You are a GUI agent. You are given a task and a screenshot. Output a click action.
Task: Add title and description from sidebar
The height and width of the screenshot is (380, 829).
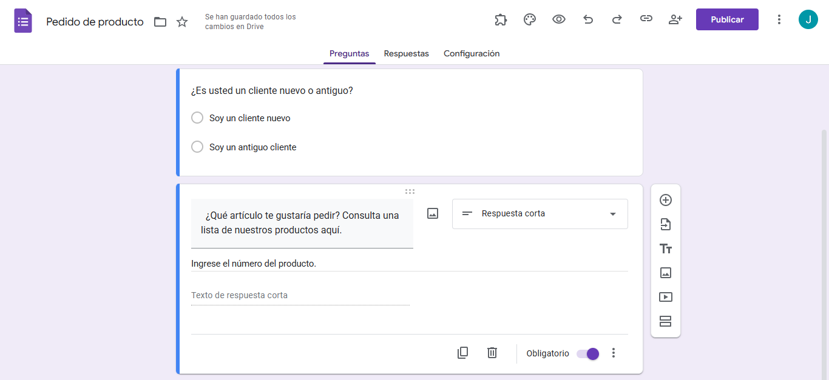[x=666, y=248]
